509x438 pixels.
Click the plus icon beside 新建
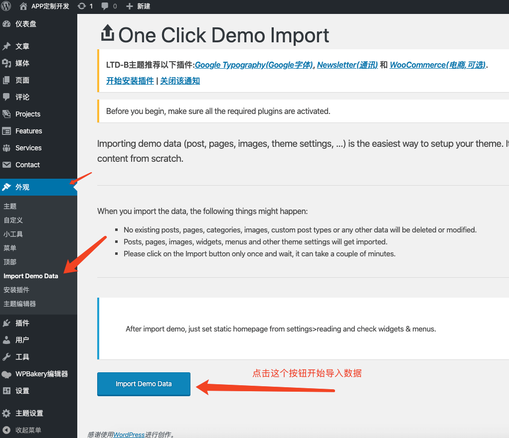pyautogui.click(x=129, y=6)
